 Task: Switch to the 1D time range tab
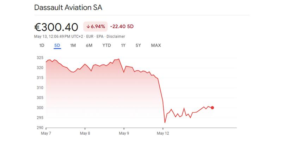42,45
